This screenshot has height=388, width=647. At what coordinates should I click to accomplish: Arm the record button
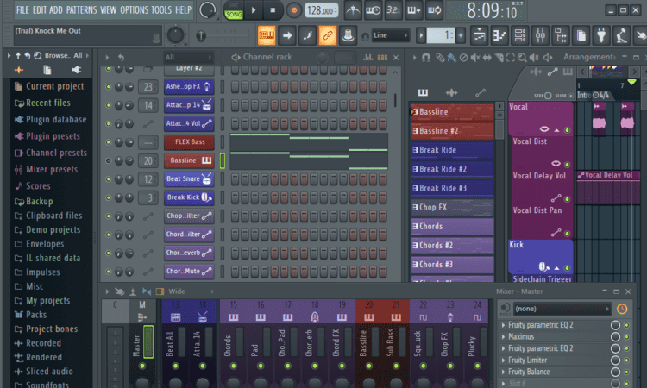294,10
